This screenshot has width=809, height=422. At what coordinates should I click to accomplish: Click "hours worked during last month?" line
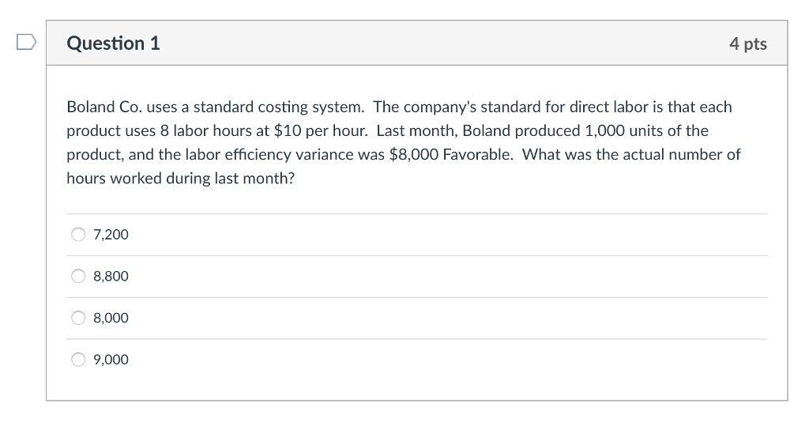tap(180, 178)
